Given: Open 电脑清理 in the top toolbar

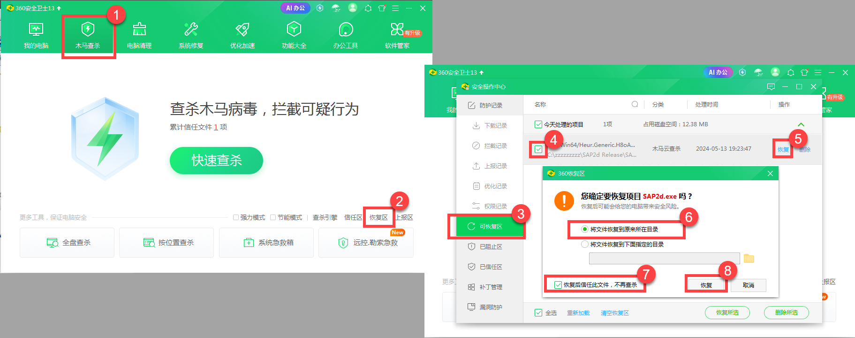Looking at the screenshot, I should point(139,36).
